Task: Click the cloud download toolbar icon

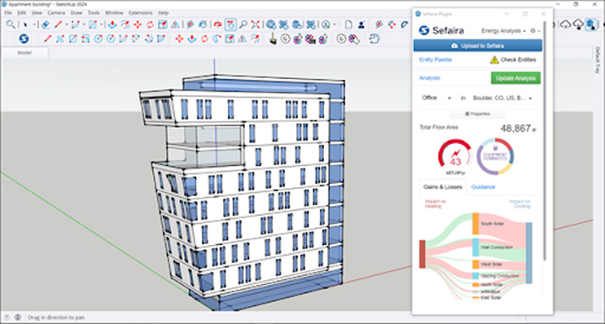Action: [577, 25]
